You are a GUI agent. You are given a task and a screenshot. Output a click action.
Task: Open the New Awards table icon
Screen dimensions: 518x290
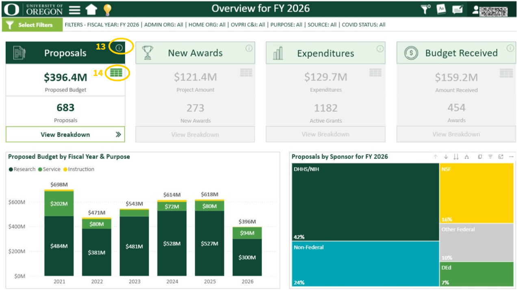246,73
